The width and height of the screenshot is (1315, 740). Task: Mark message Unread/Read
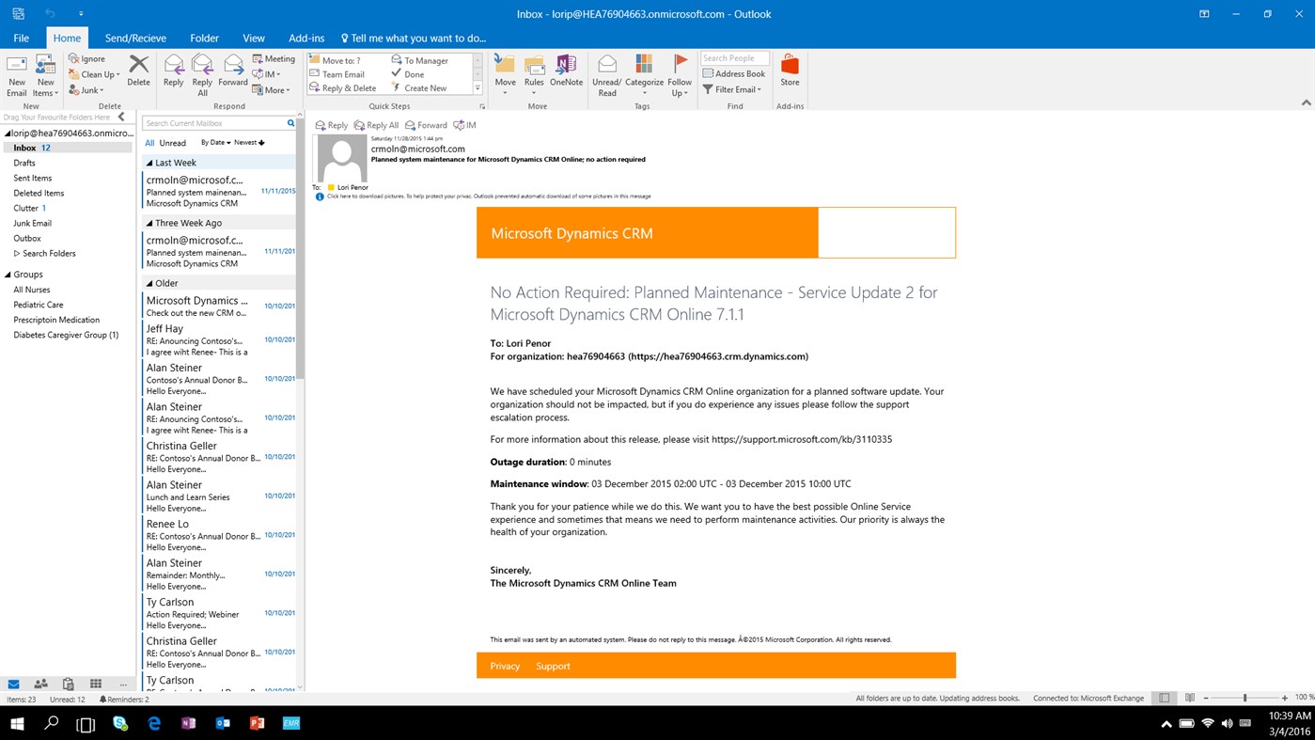click(x=607, y=75)
